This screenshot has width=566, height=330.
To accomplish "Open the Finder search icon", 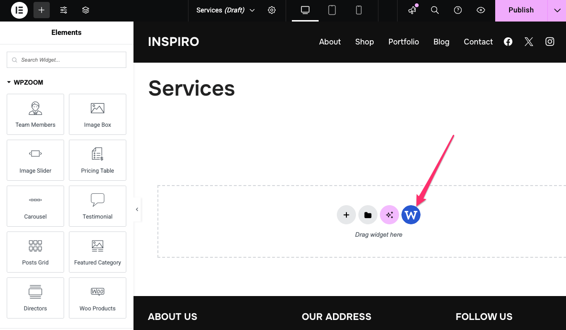I will click(x=435, y=10).
